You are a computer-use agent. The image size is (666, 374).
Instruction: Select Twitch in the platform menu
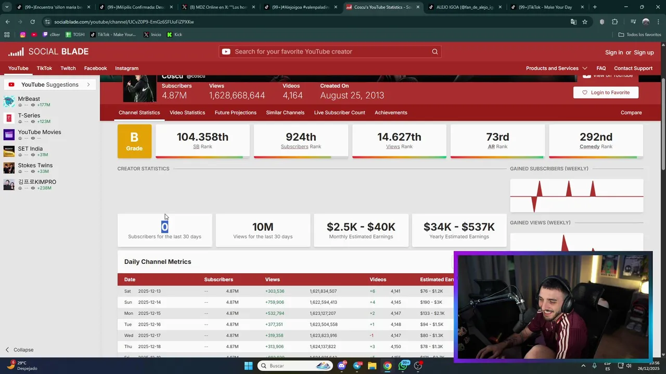(x=68, y=68)
